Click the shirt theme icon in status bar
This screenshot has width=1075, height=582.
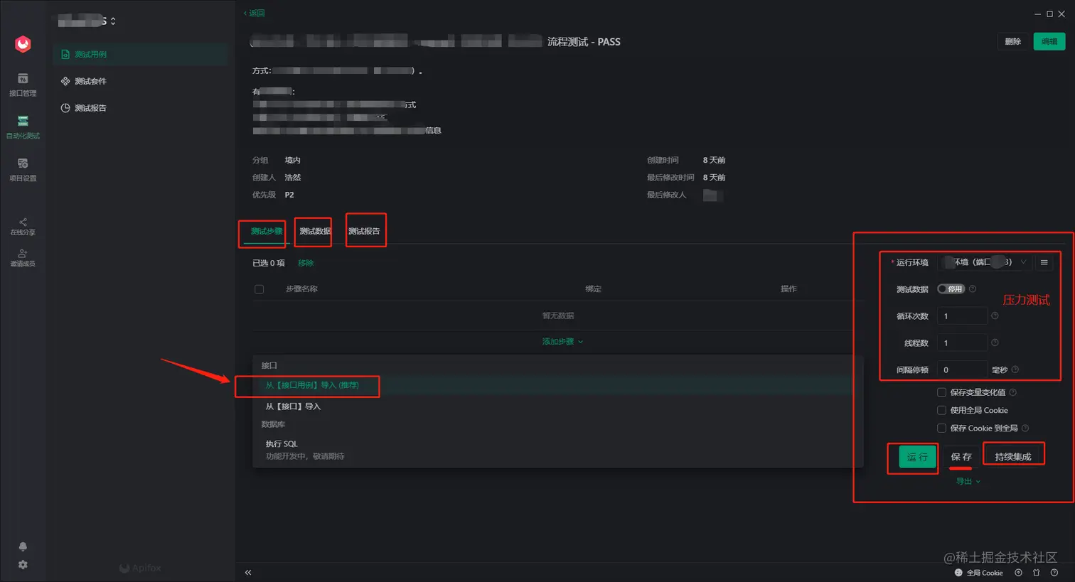(x=1036, y=573)
